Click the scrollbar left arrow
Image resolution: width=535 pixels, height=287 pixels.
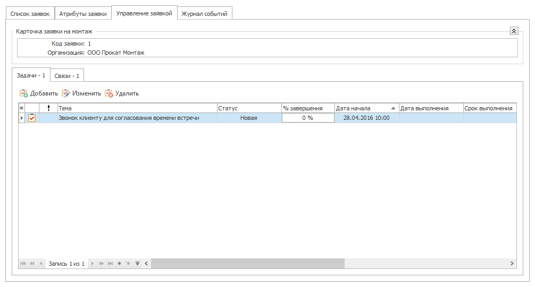coord(146,264)
